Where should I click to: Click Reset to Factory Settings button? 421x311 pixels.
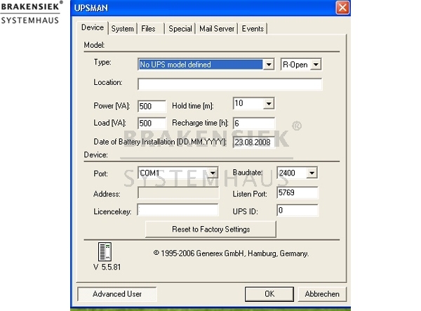point(210,230)
